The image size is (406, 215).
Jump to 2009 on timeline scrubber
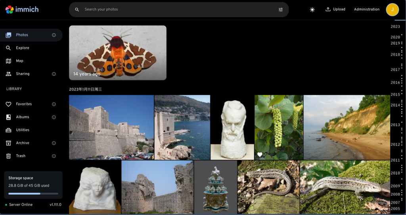(395, 186)
